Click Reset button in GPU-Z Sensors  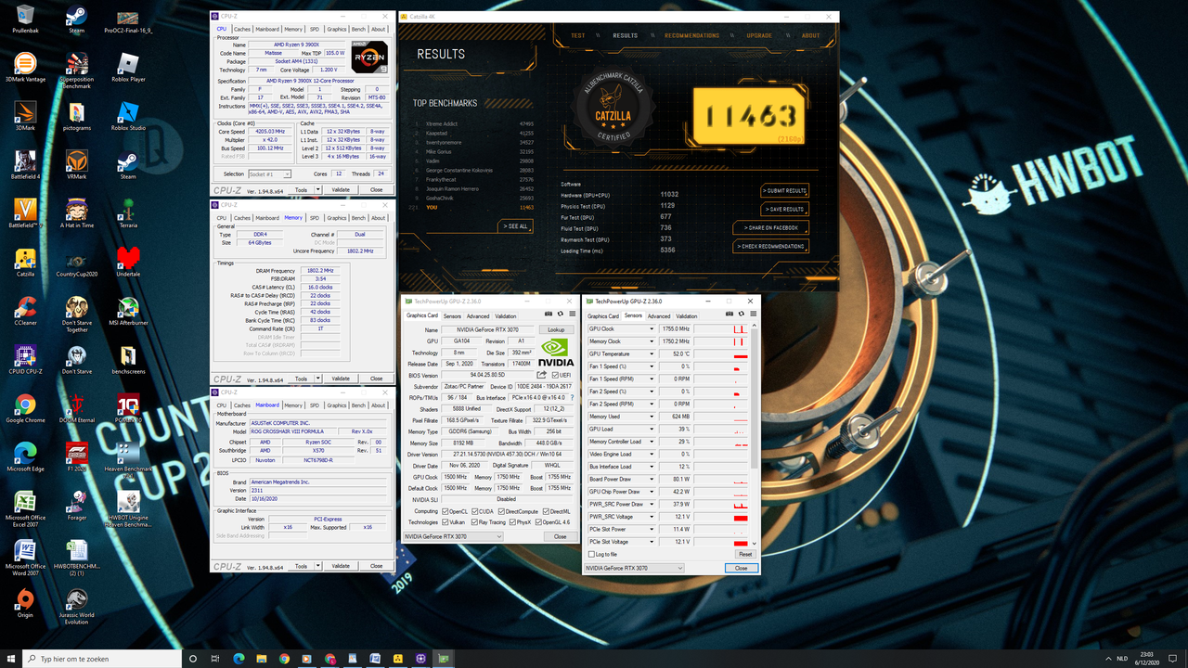point(745,554)
